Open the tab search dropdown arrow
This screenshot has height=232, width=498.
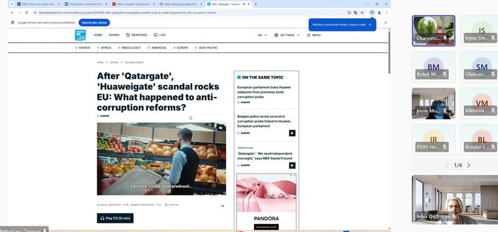pos(12,4)
